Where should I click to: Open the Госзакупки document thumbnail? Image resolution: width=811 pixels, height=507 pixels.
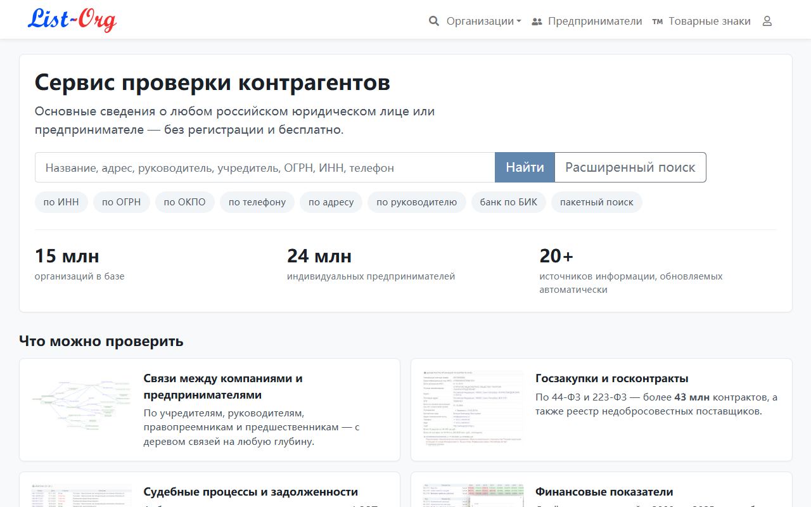(x=473, y=409)
